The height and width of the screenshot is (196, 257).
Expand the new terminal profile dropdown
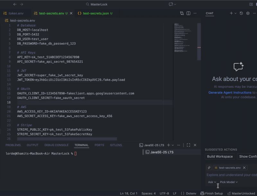173,145
